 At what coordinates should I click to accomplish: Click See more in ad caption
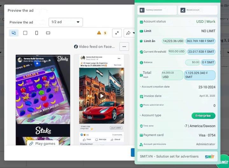click(x=118, y=65)
